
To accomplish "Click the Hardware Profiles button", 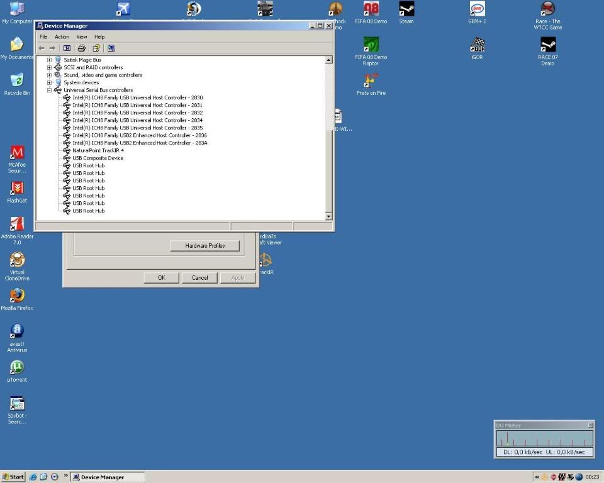I will click(x=204, y=245).
